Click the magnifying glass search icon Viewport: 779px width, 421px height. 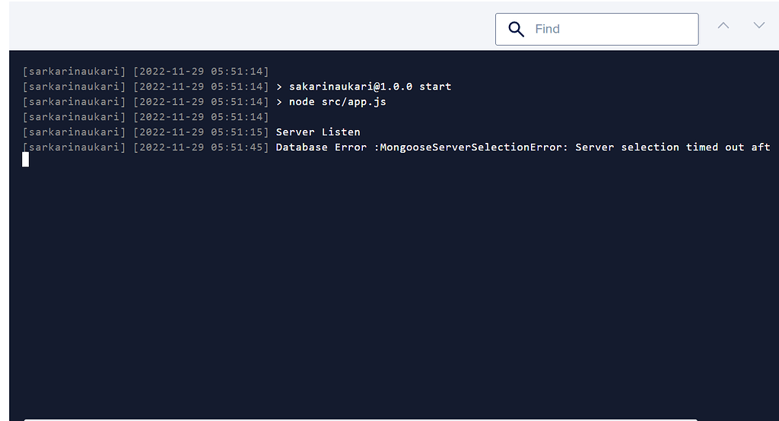517,29
